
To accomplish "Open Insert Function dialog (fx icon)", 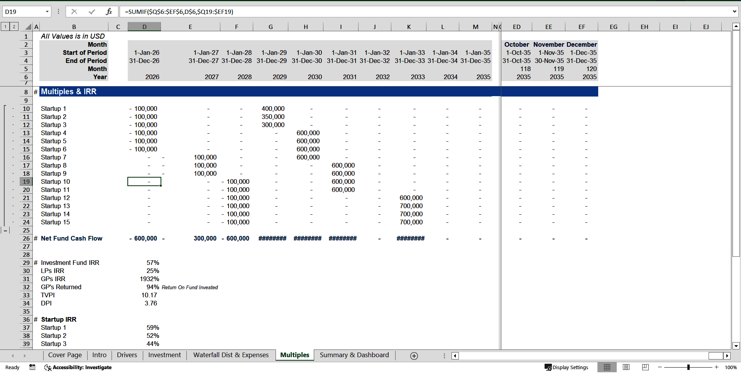I will 109,12.
